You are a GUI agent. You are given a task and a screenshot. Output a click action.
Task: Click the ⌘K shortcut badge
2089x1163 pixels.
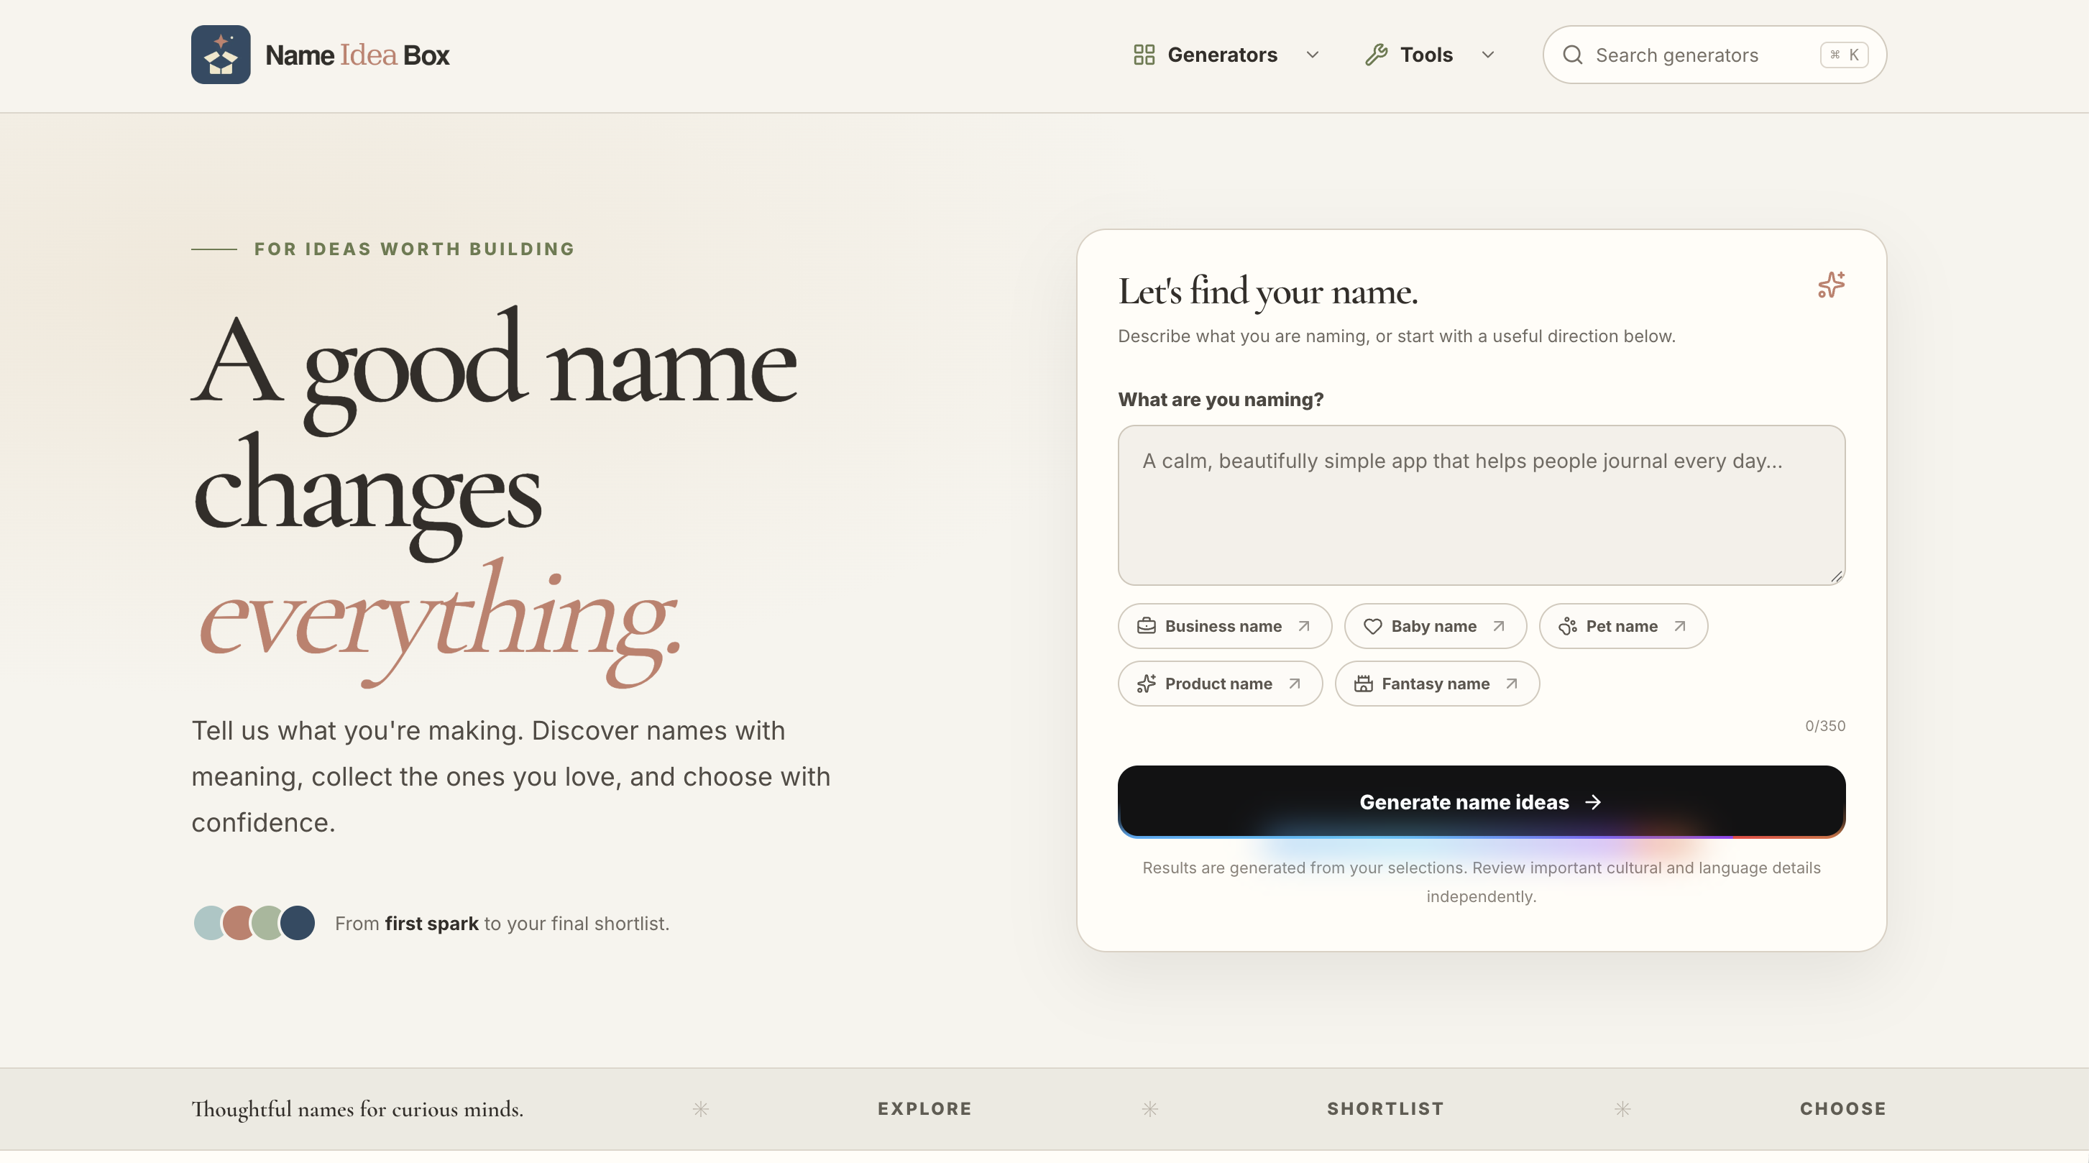(x=1844, y=55)
